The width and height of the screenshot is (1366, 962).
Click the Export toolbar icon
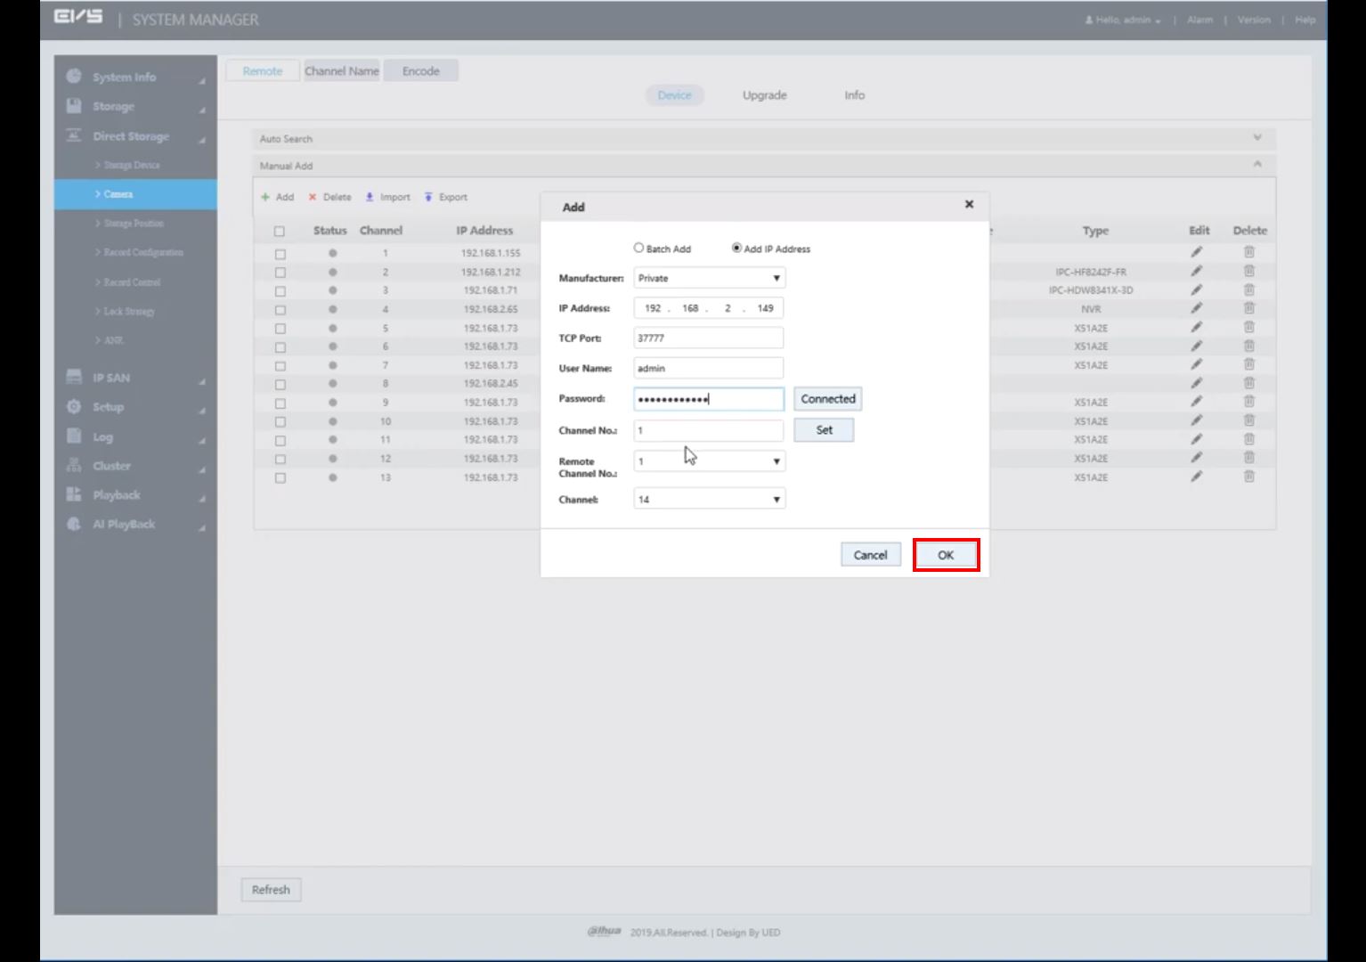click(428, 197)
